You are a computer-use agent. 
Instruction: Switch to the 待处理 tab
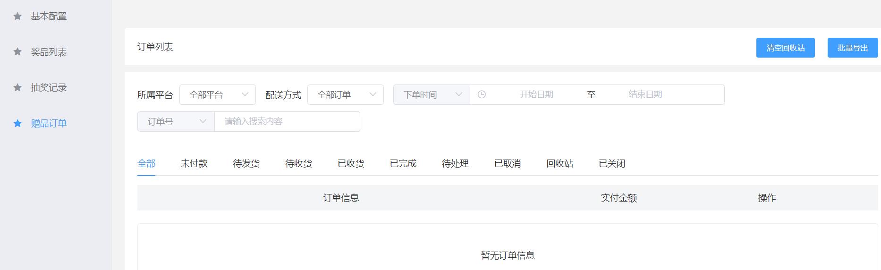[455, 163]
